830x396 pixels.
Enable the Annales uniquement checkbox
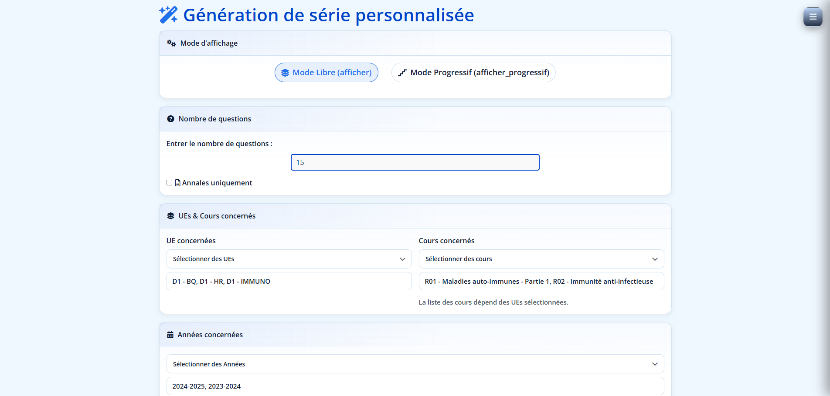coord(169,182)
